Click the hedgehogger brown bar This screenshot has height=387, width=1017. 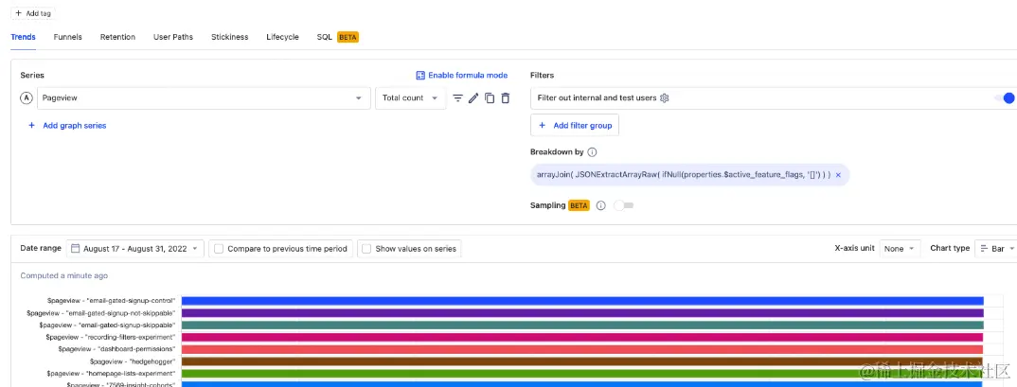pos(582,361)
